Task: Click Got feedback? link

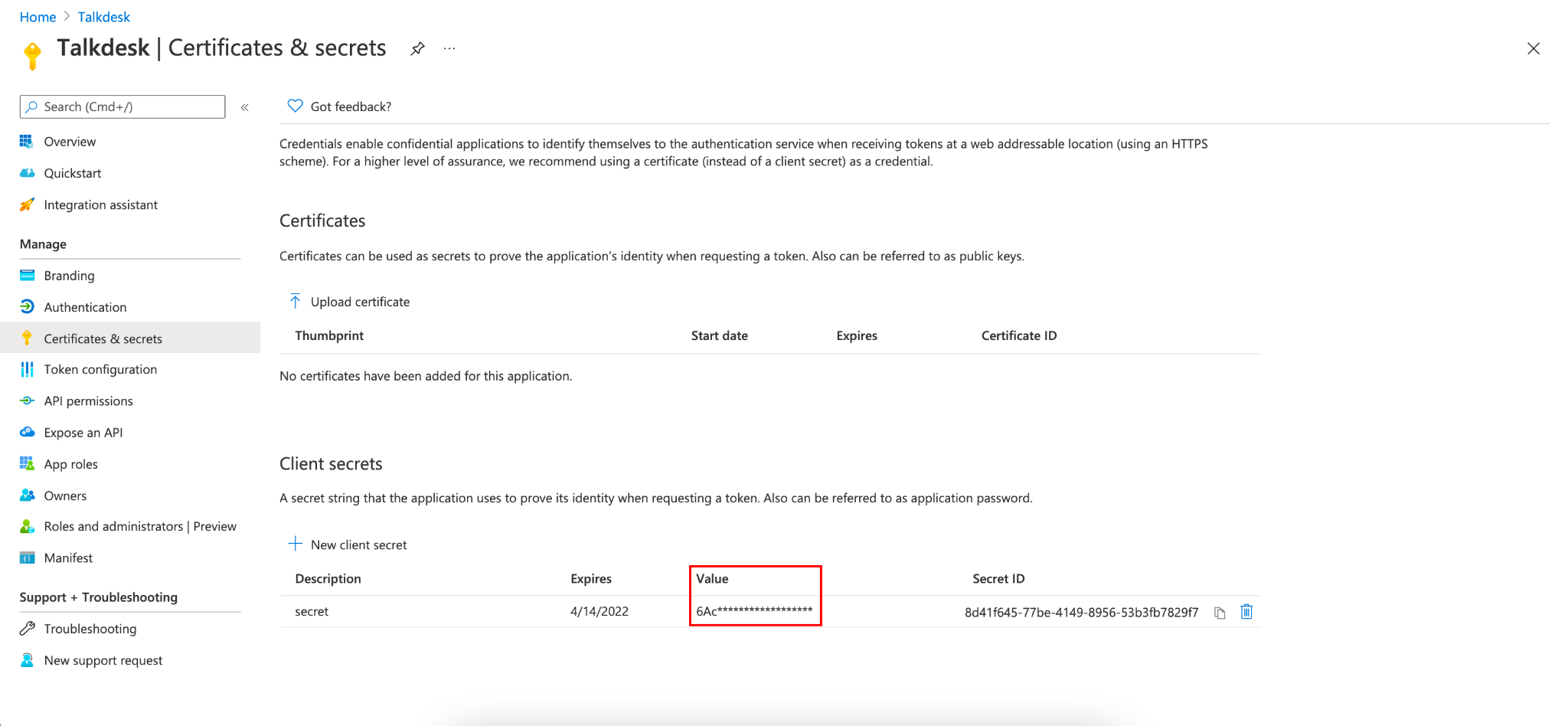Action: click(351, 106)
